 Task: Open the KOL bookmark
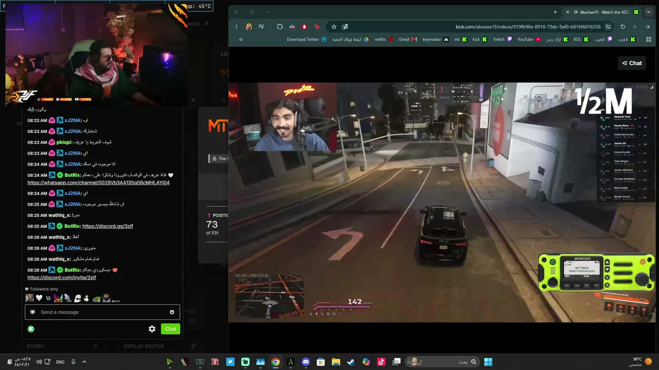[x=581, y=40]
